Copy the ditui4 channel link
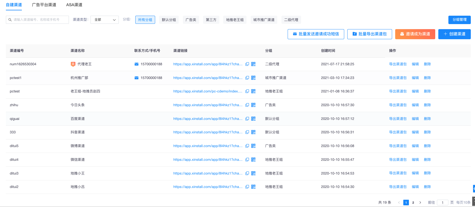The width and height of the screenshot is (475, 207). click(247, 160)
